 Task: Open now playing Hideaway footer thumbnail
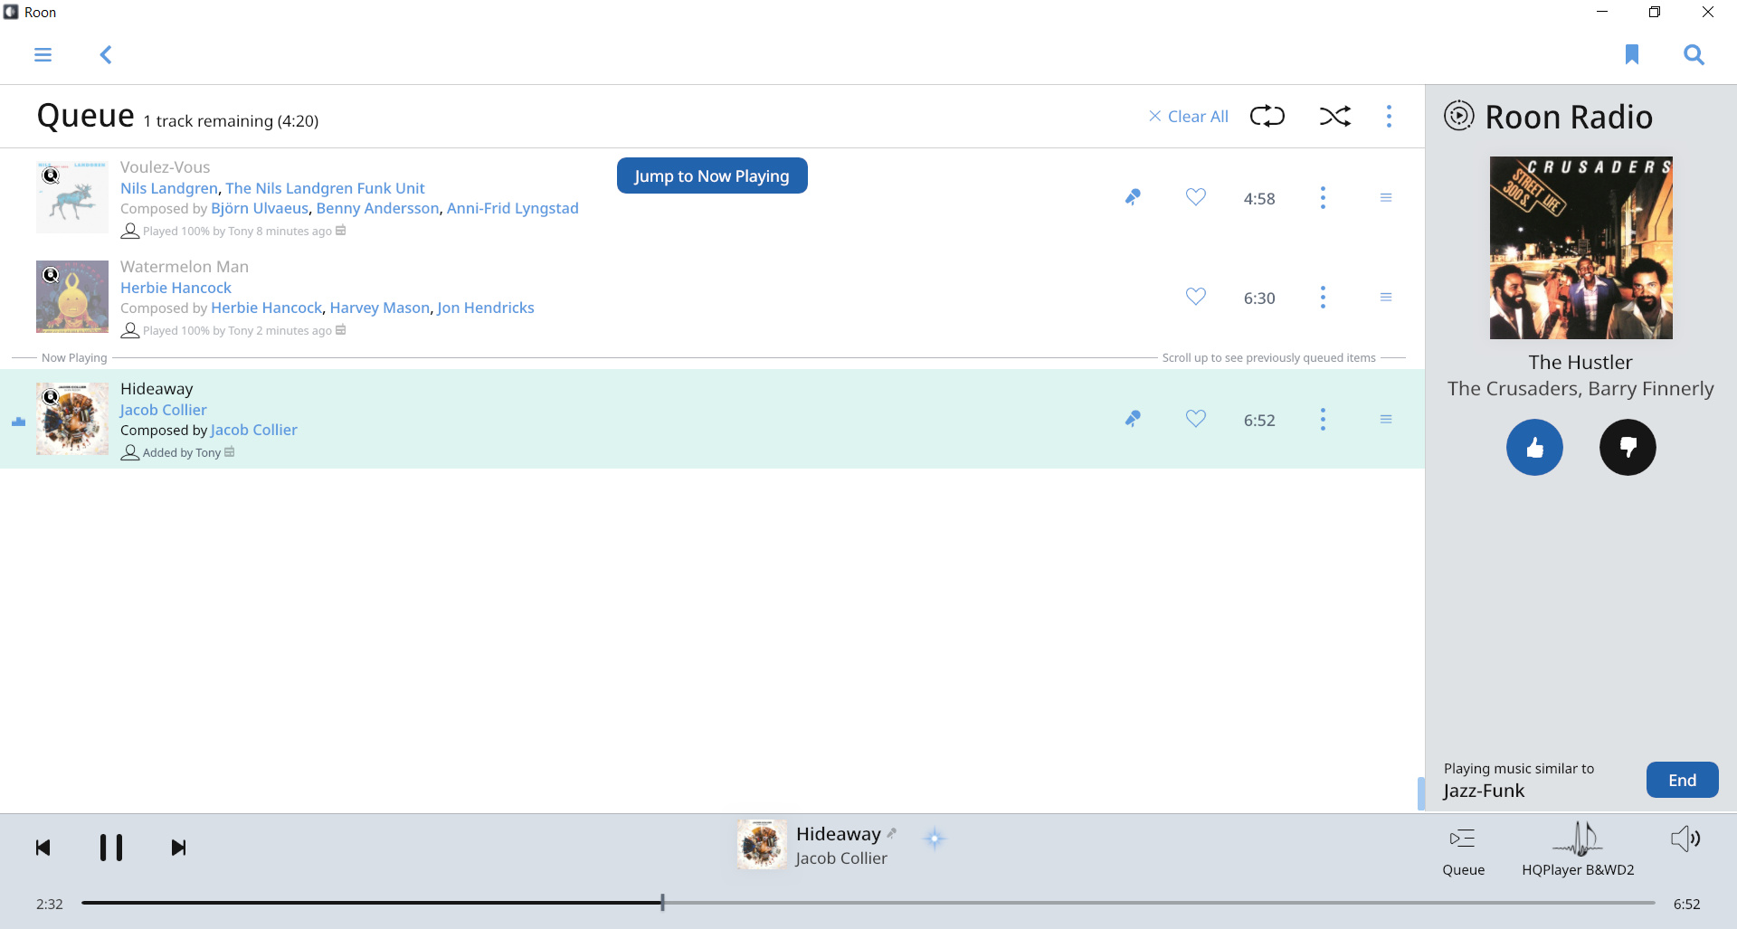point(762,845)
